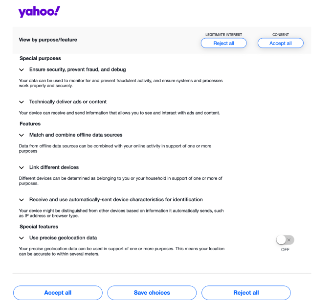Screen dimensions: 332x305
Task: Save choices
Action: [x=152, y=293]
